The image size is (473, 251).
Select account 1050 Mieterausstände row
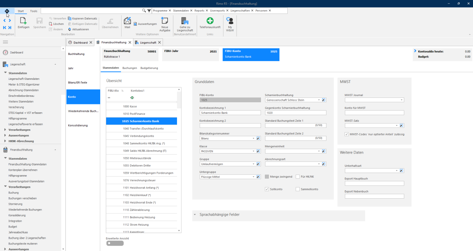pyautogui.click(x=142, y=158)
